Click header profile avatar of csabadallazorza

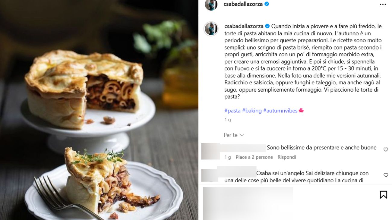click(211, 4)
